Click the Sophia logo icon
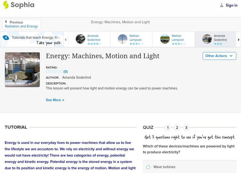Image resolution: width=241 pixels, height=173 pixels. 6,5
